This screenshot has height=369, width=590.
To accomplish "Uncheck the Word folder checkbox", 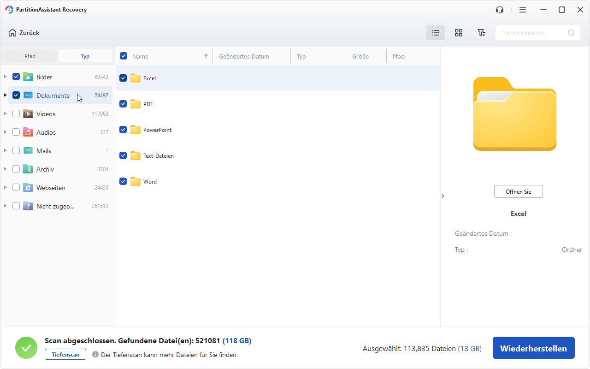I will [x=123, y=182].
